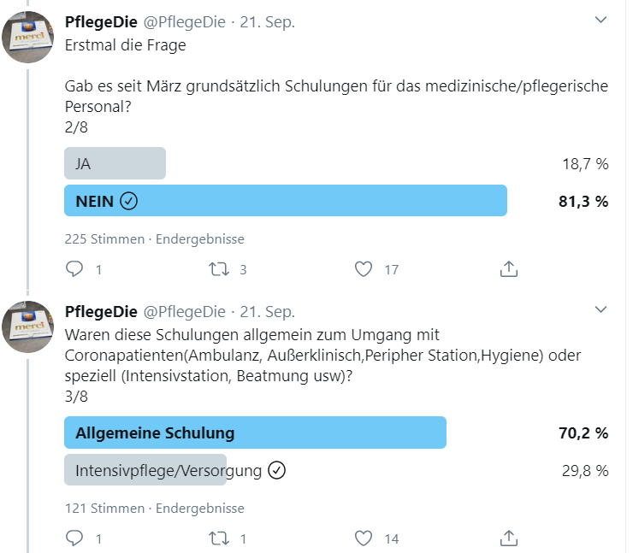The width and height of the screenshot is (633, 553).
Task: Like the tweet with 14 likes
Action: click(364, 538)
